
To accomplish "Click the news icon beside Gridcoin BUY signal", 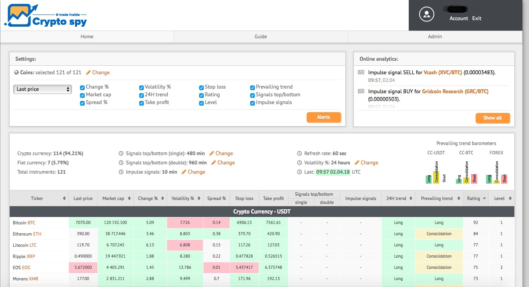I will point(361,91).
